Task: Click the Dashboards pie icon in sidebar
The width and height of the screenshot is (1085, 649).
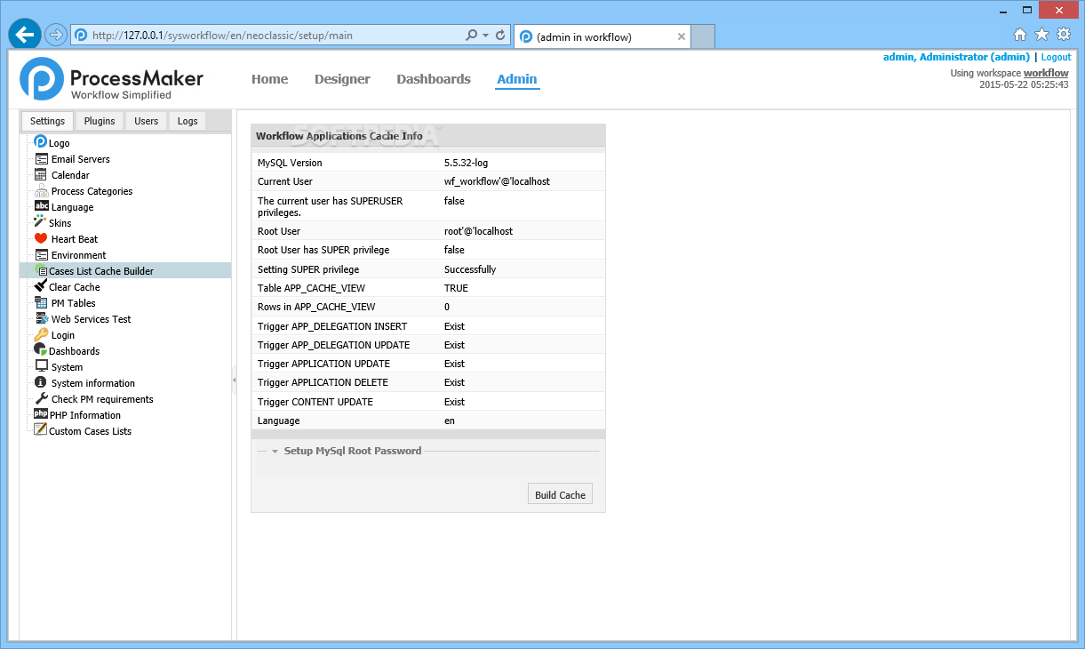Action: point(40,350)
